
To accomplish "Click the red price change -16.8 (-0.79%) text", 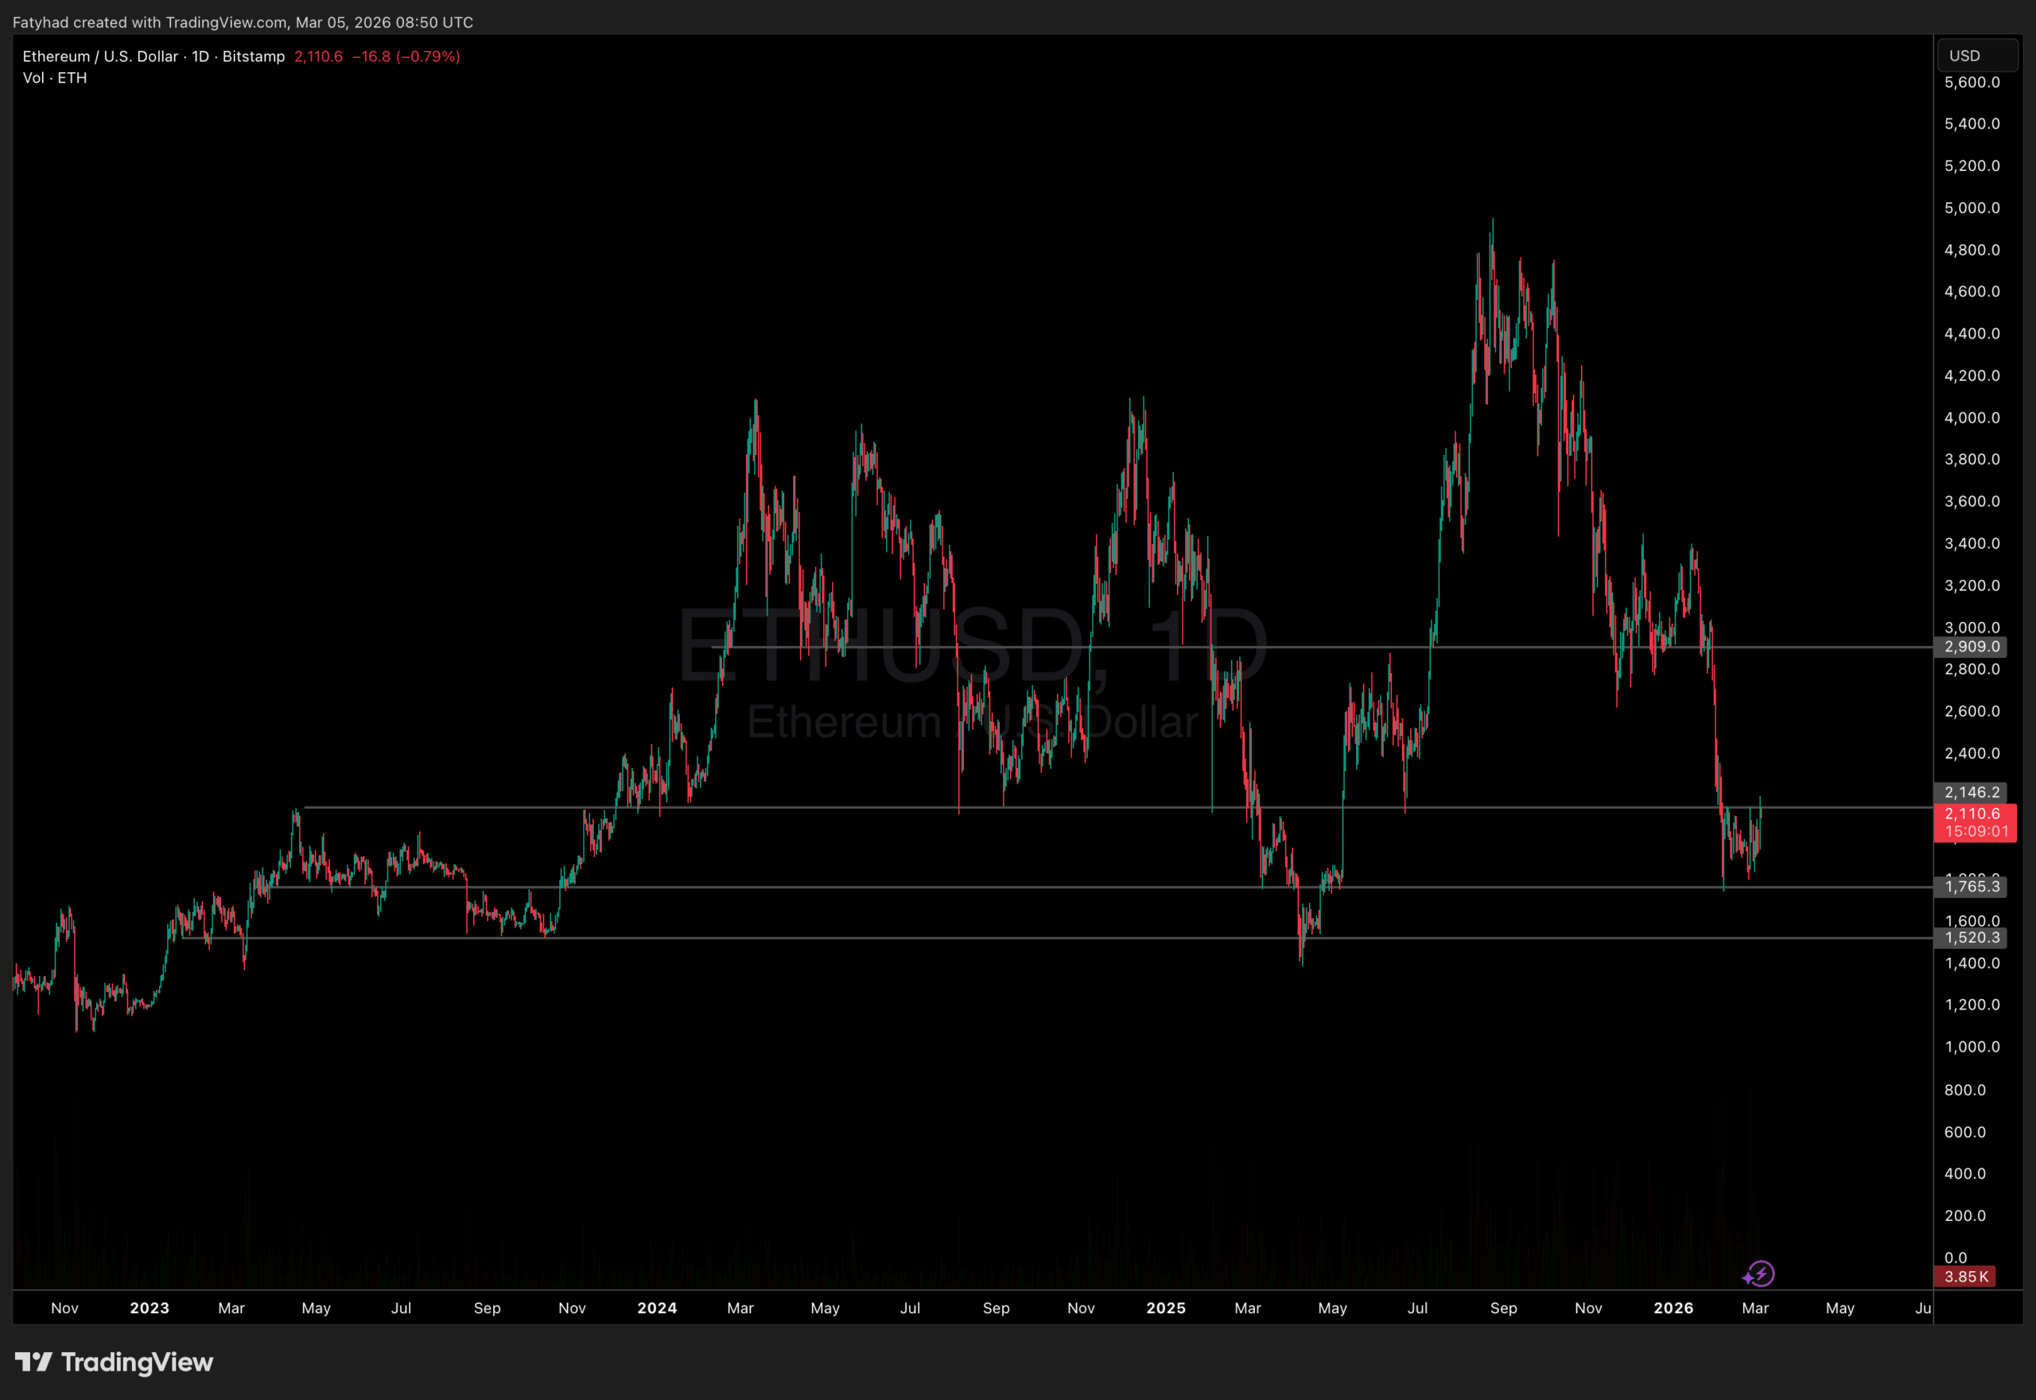I will point(406,56).
